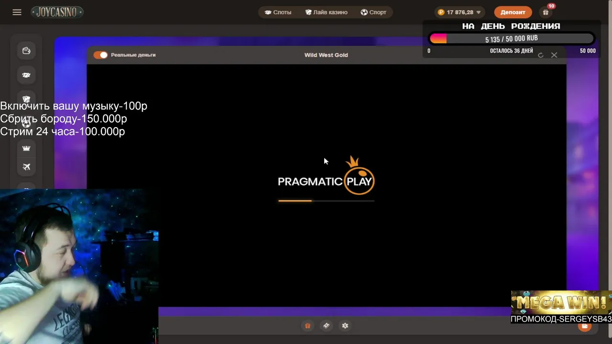
Task: Click the Стрим 24 часа-100.000р text
Action: pyautogui.click(x=63, y=131)
